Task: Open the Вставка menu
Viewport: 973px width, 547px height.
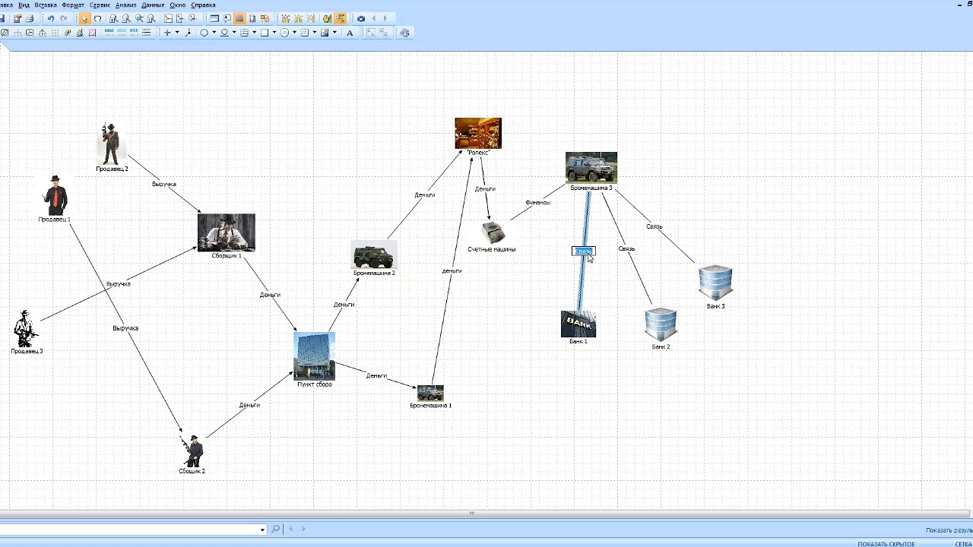Action: click(x=46, y=5)
